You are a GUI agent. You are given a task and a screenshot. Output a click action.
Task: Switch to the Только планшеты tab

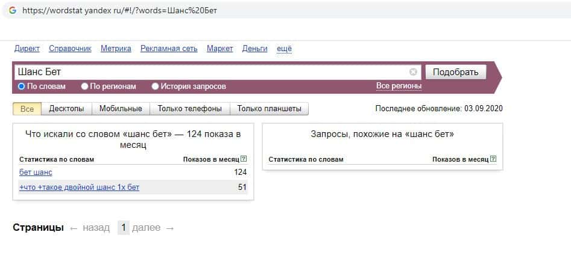click(269, 109)
